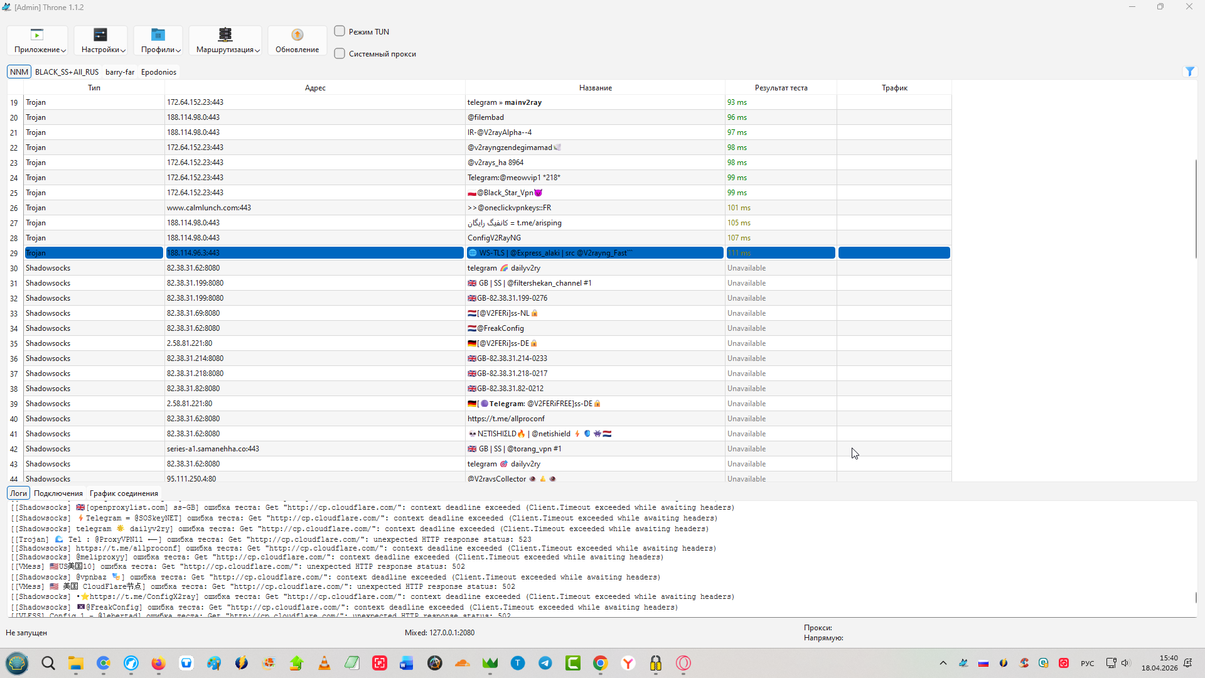Enable the Режим TUN checkbox
Screen dimensions: 1205x678
(340, 31)
